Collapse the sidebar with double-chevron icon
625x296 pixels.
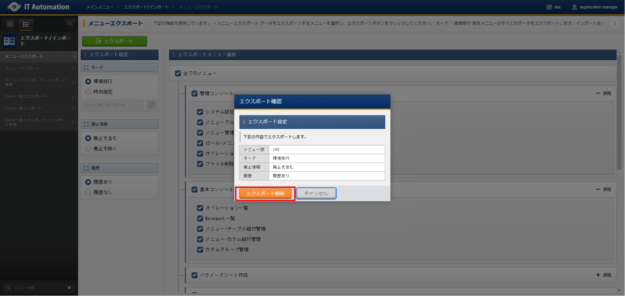point(70,24)
